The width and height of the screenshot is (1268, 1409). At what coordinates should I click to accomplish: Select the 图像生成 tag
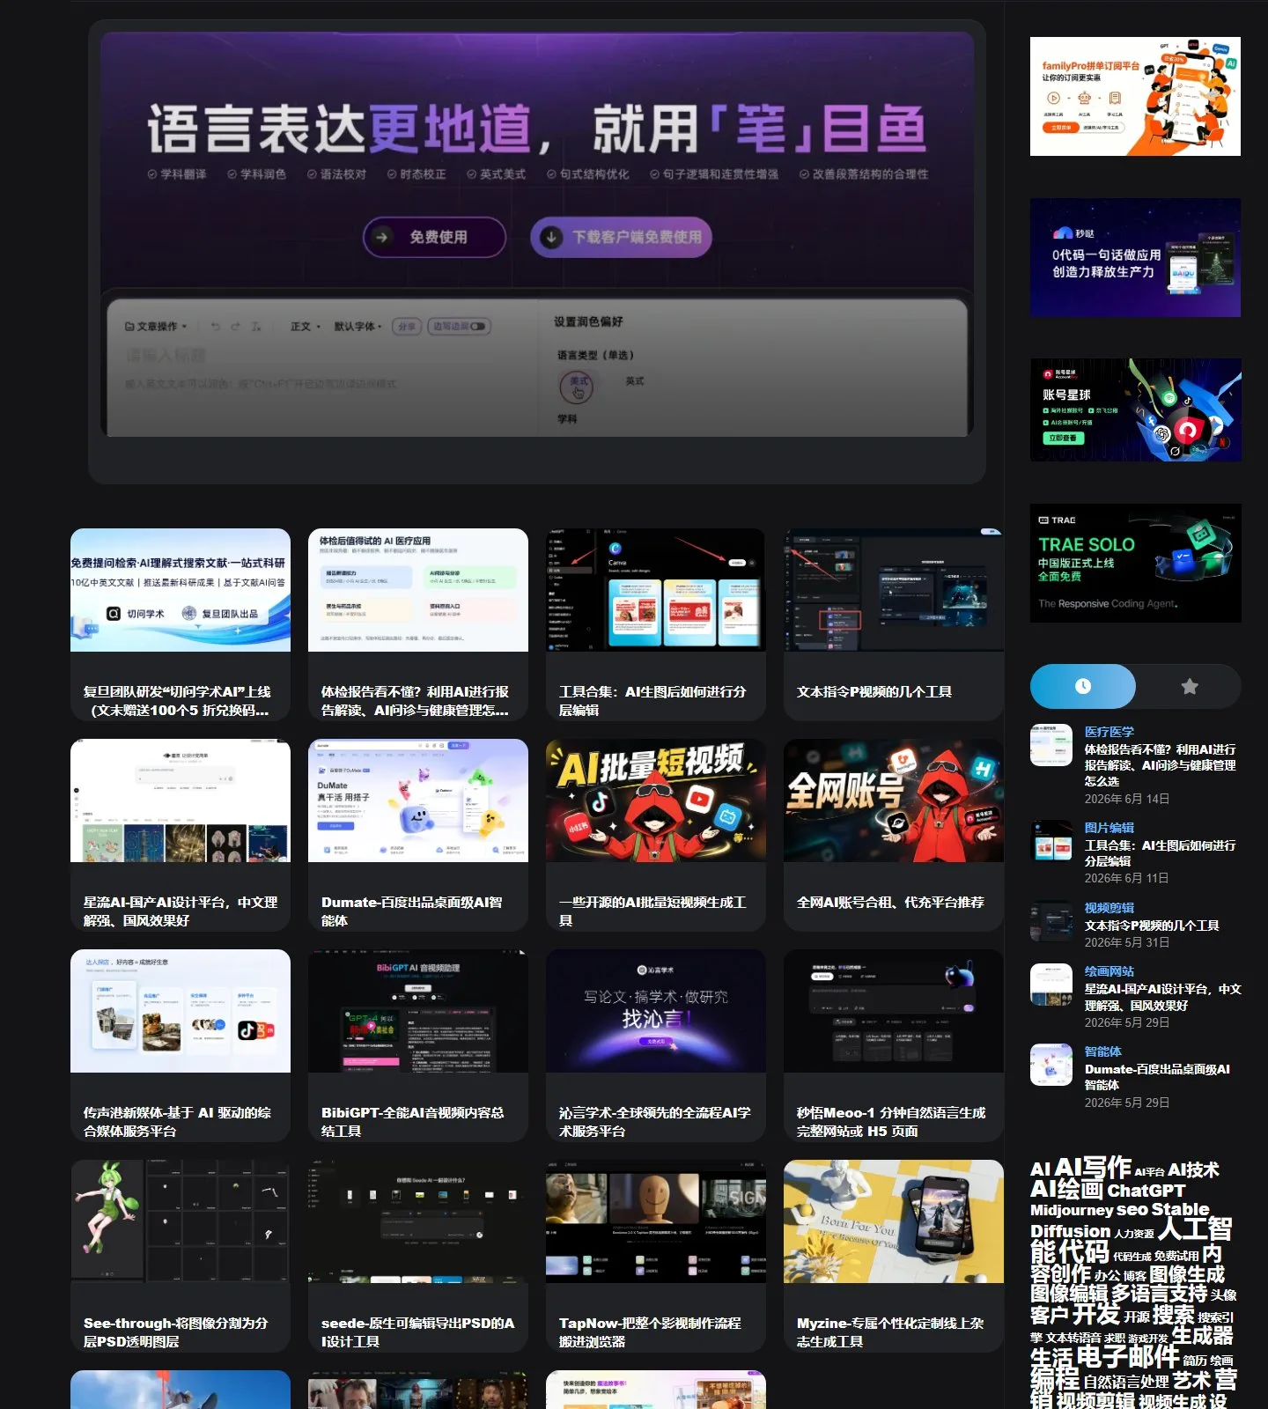coord(1187,1274)
